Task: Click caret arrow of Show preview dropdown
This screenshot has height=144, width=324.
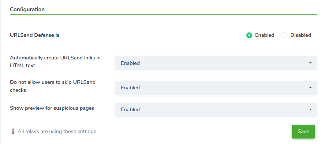Action: 310,110
